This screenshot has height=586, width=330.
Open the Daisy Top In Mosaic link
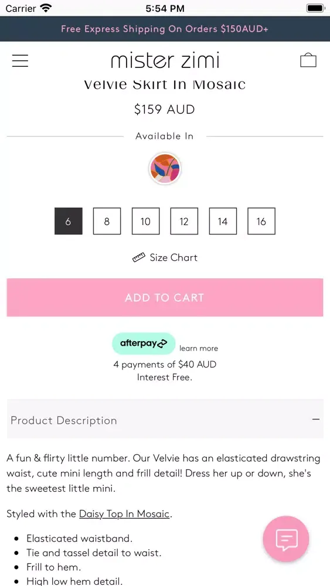124,514
